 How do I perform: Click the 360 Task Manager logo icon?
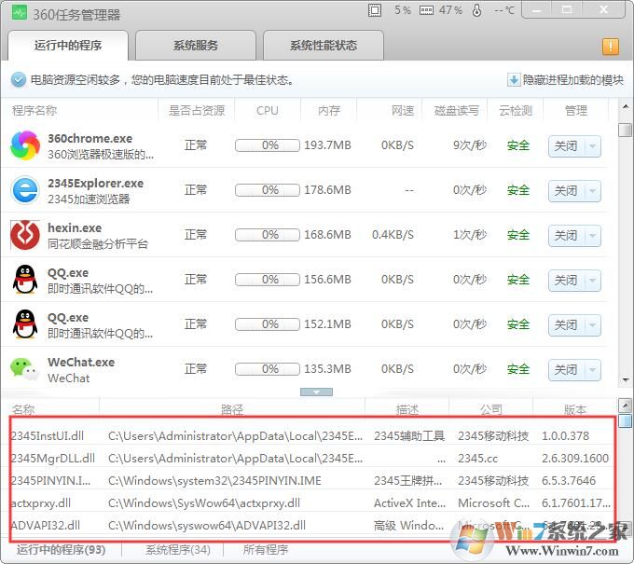pyautogui.click(x=19, y=12)
